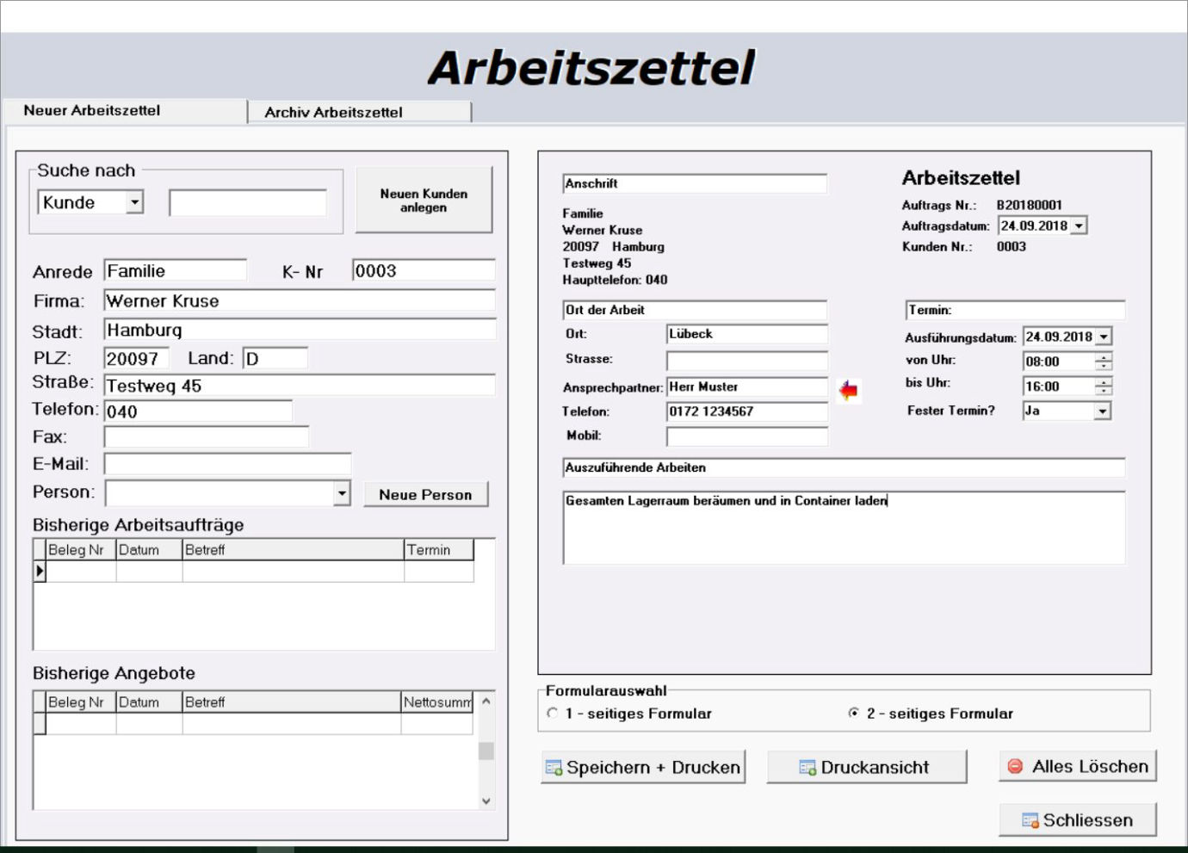Select the Neuer Arbeitszettel tab
1188x853 pixels.
pyautogui.click(x=92, y=110)
